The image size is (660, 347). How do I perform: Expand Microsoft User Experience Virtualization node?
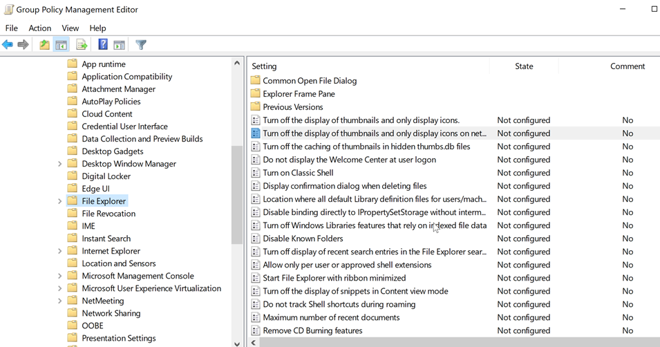[x=59, y=288]
